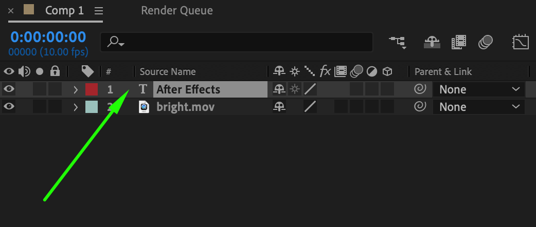Open the Comp 1 panel menu
The image size is (536, 227).
(x=99, y=11)
